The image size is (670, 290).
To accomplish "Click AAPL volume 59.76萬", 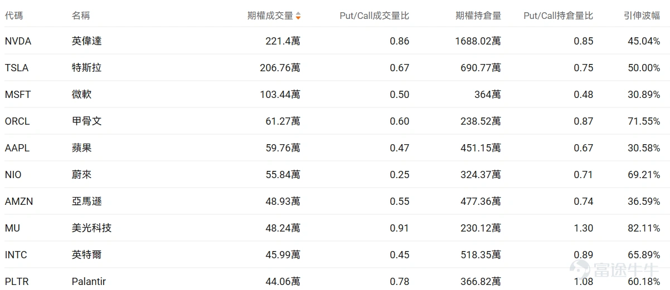I will (x=283, y=148).
